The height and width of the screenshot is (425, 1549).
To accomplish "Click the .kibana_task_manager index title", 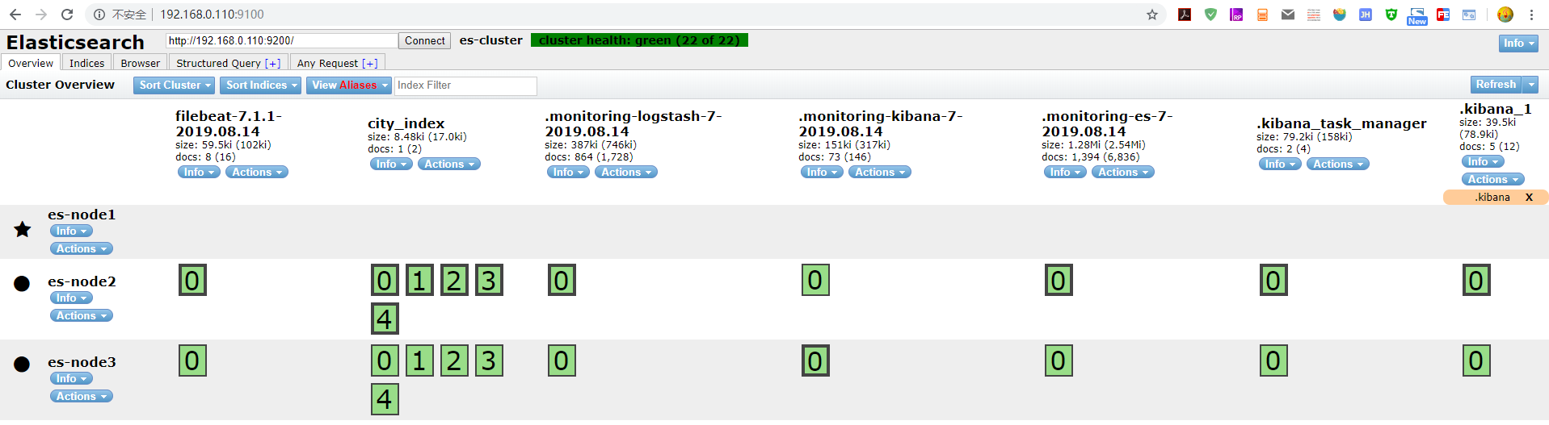I will point(1341,123).
